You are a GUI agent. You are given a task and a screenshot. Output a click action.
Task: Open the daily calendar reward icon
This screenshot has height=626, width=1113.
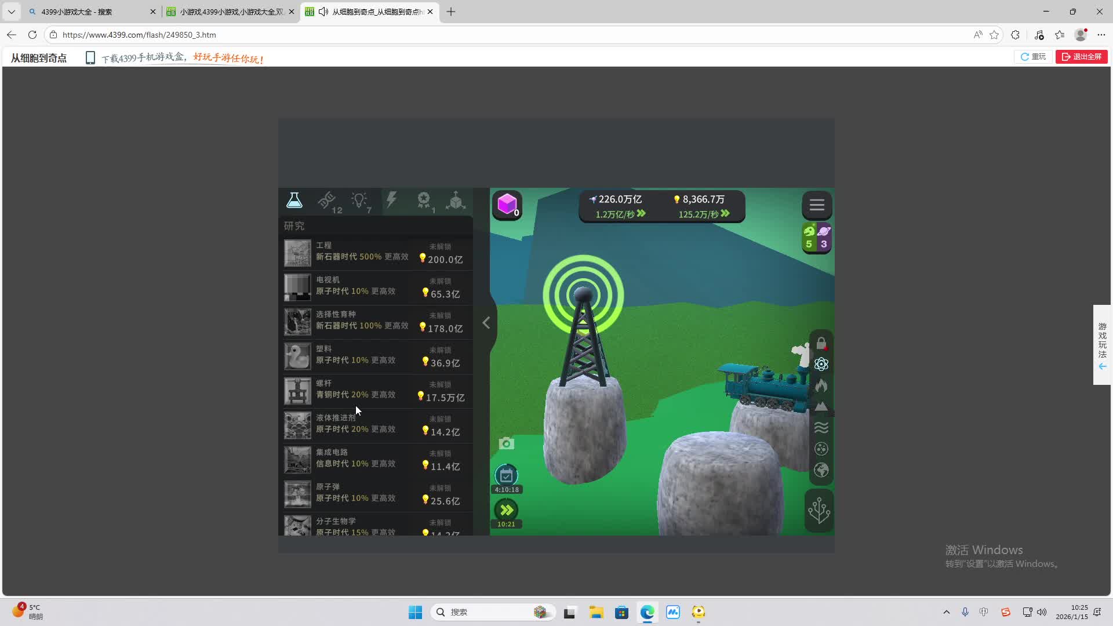(x=506, y=476)
